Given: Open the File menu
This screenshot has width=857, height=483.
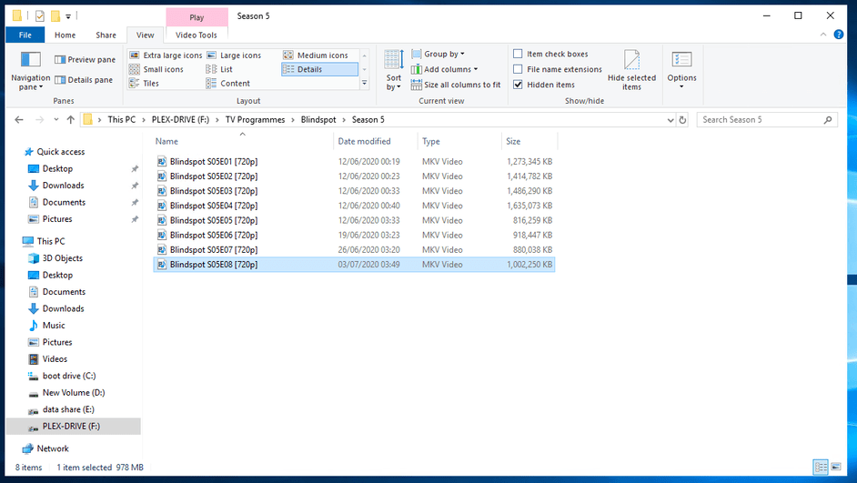Looking at the screenshot, I should click(x=25, y=35).
